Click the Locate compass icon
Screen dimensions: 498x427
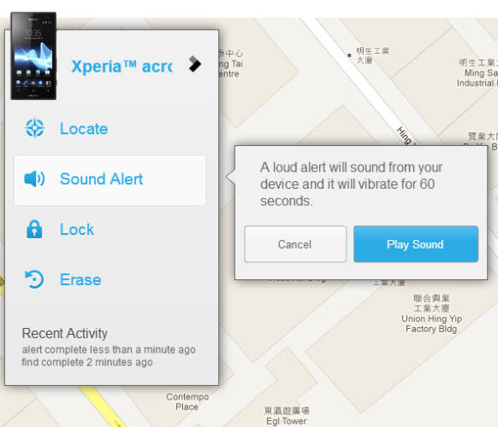click(34, 128)
